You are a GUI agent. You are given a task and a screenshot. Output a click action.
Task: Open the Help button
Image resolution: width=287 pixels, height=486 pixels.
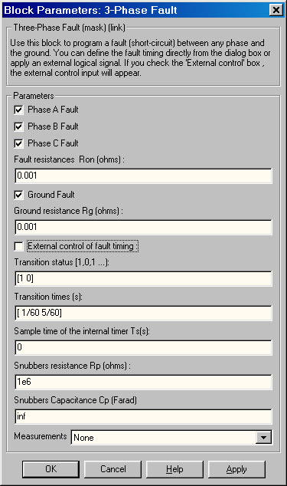[174, 469]
